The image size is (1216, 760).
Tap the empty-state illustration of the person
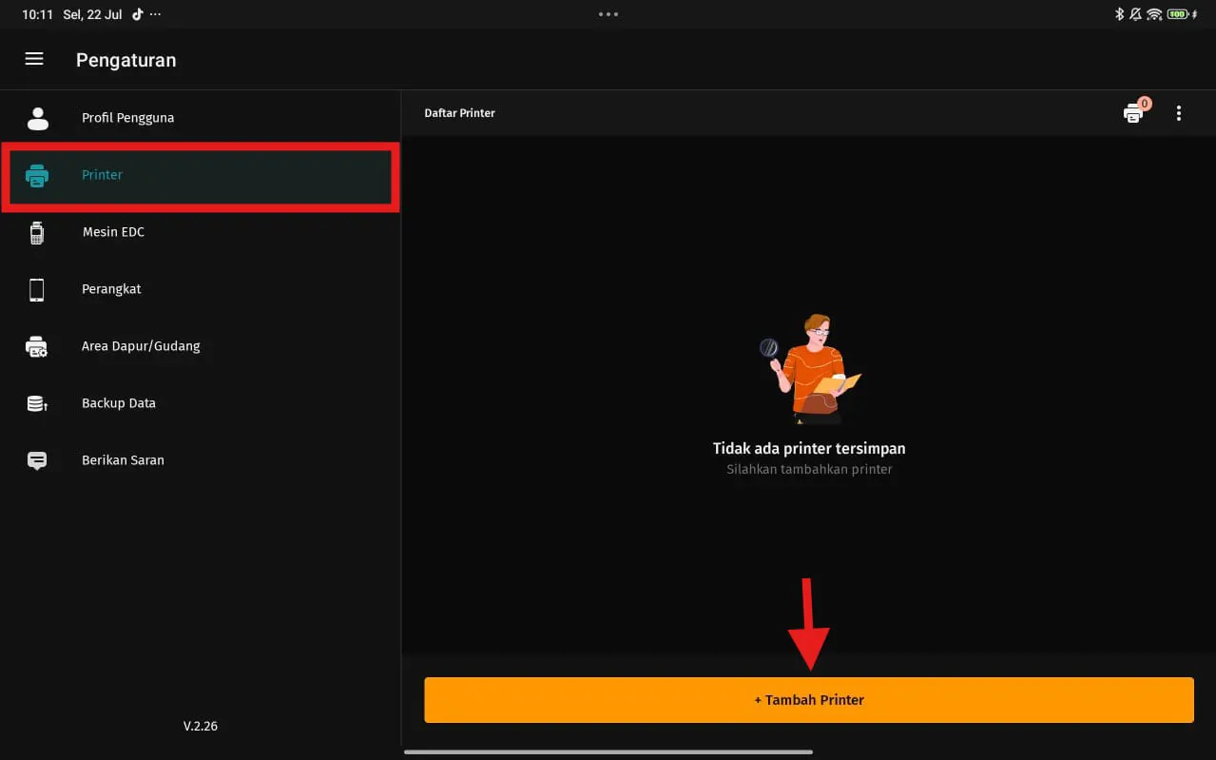[x=809, y=368]
